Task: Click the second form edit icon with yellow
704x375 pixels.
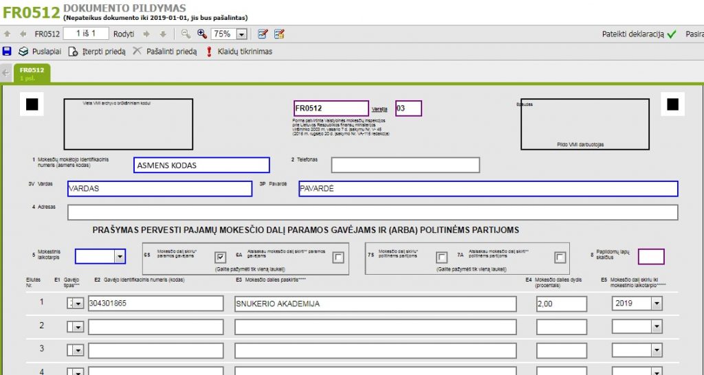Action: click(x=279, y=34)
